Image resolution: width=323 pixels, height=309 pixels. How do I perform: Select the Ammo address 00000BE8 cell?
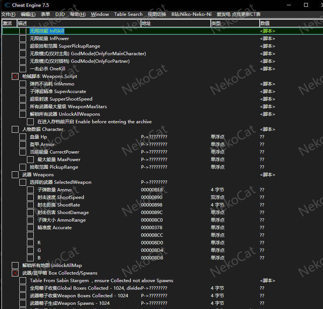point(152,190)
